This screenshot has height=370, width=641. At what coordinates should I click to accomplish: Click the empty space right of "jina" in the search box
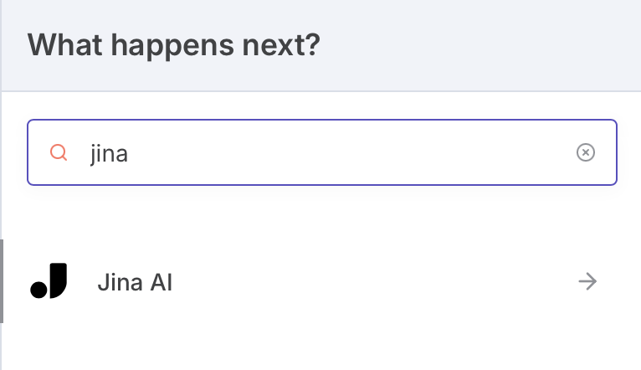(351, 152)
